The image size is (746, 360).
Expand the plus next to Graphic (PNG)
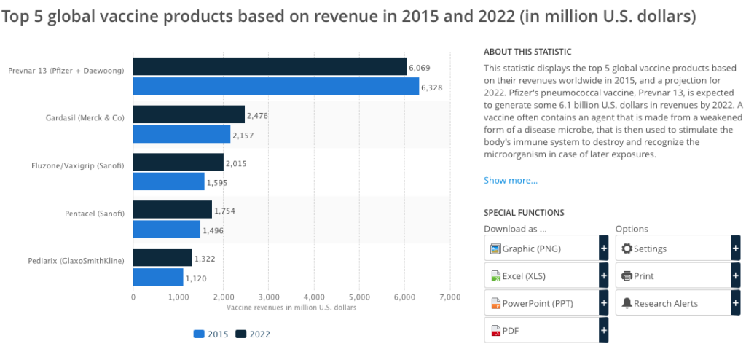[x=604, y=248]
